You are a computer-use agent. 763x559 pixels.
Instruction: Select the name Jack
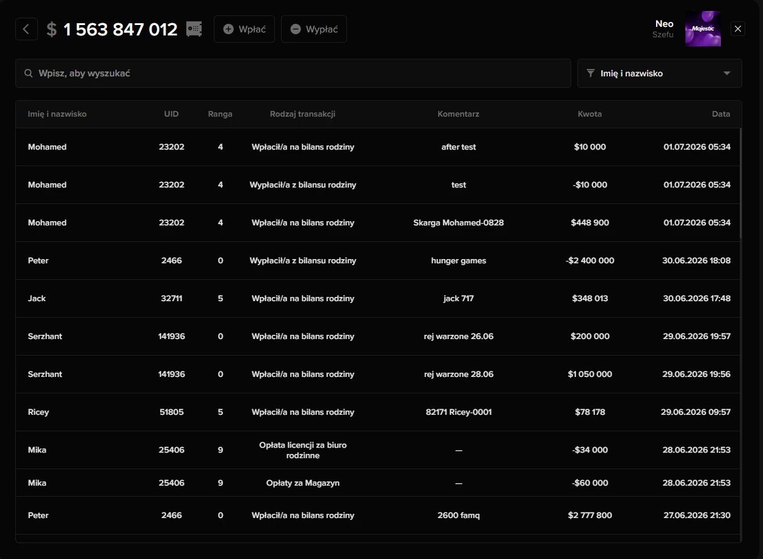(x=37, y=299)
